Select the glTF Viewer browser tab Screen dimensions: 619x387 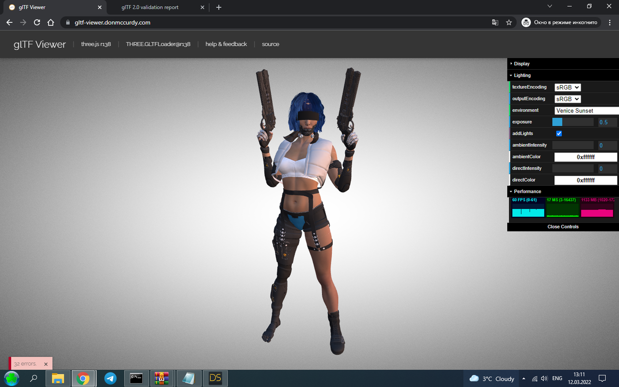tap(55, 7)
